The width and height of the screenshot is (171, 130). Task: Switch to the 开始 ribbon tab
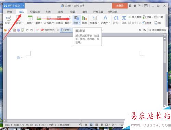tap(9, 12)
